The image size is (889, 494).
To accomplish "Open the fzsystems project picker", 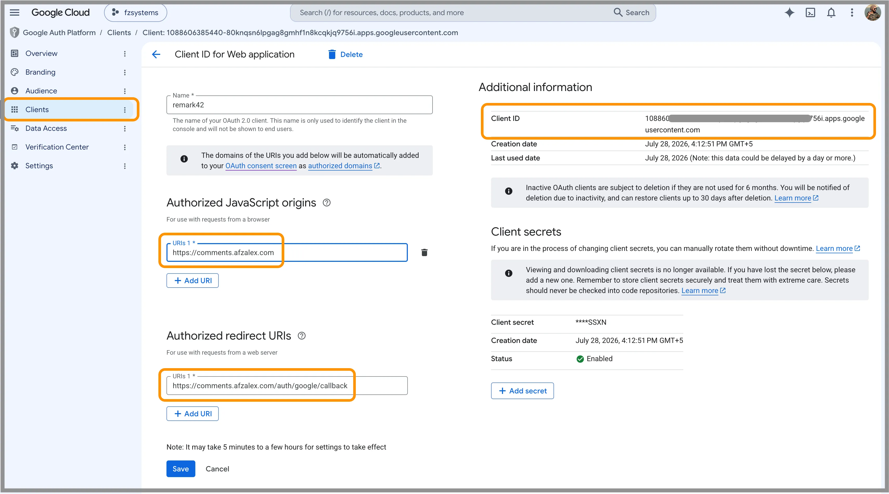I will (x=136, y=13).
